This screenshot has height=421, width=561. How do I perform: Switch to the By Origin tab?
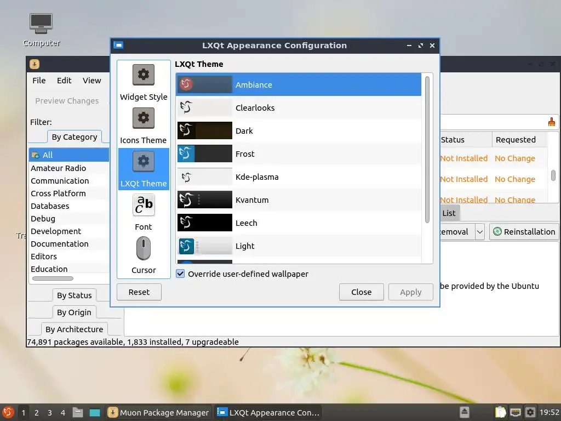(x=74, y=312)
